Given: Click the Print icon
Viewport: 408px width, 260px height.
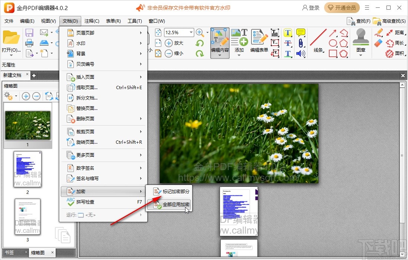Looking at the screenshot, I should point(29,43).
